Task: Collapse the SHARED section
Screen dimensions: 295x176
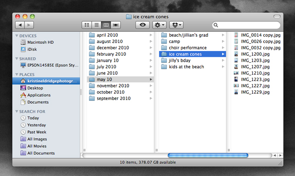Action: tap(17, 59)
